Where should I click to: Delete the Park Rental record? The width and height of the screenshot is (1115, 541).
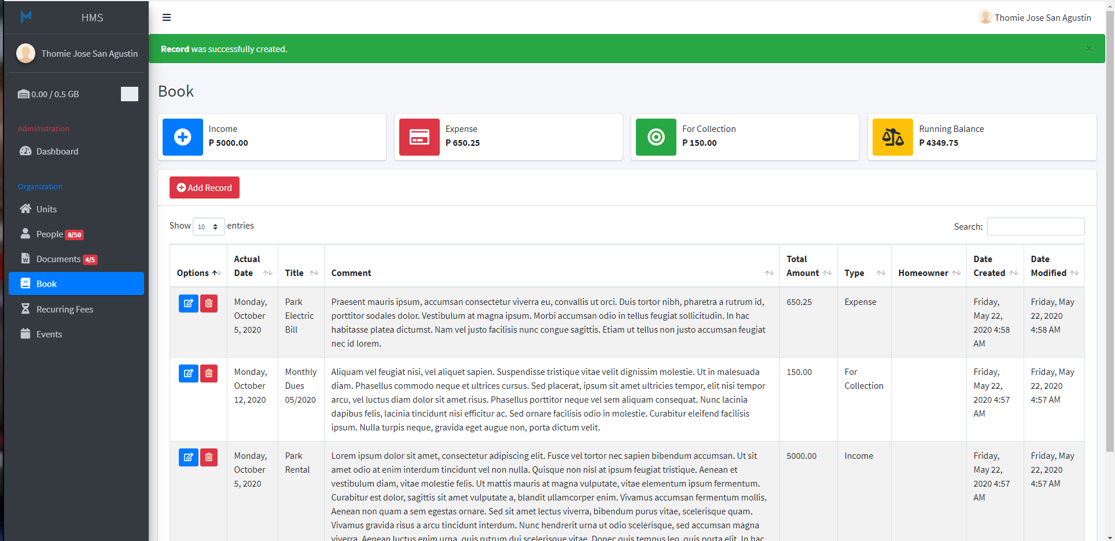pos(209,457)
